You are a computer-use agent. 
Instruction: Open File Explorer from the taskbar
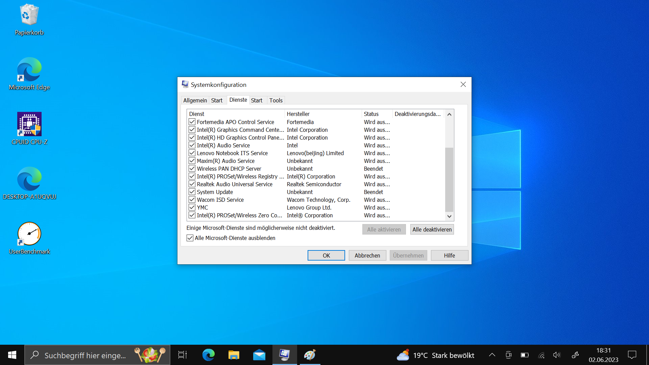pyautogui.click(x=234, y=355)
